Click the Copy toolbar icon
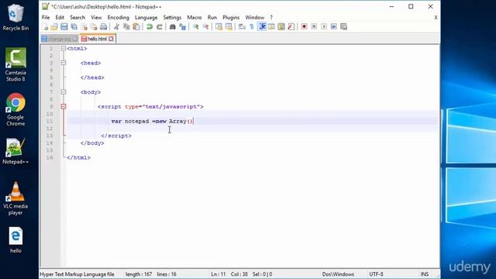496x279 pixels. click(x=126, y=27)
